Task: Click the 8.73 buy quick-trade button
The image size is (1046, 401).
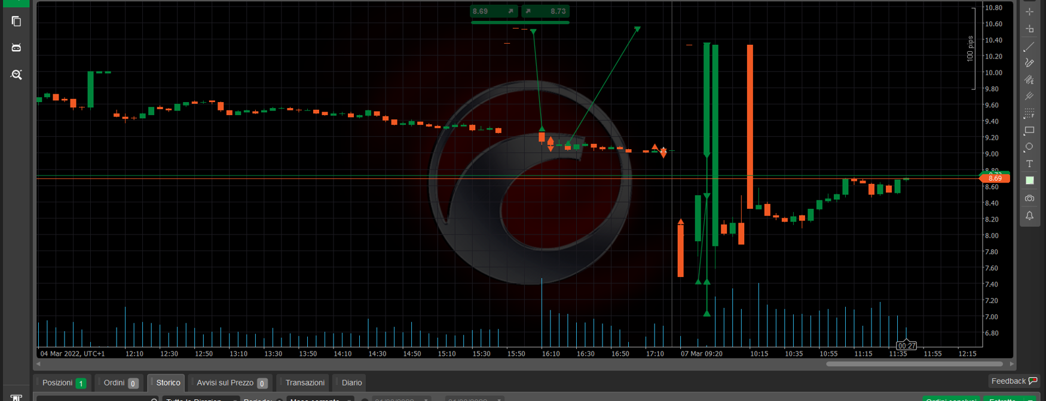Action: tap(546, 11)
